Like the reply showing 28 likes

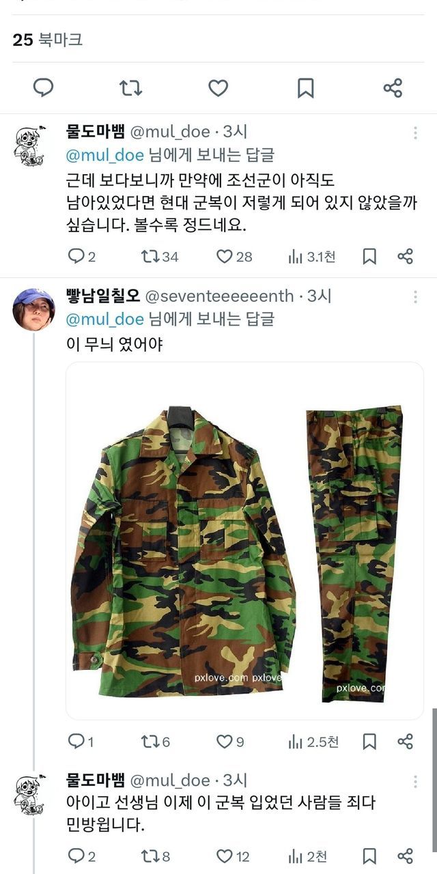pyautogui.click(x=234, y=257)
